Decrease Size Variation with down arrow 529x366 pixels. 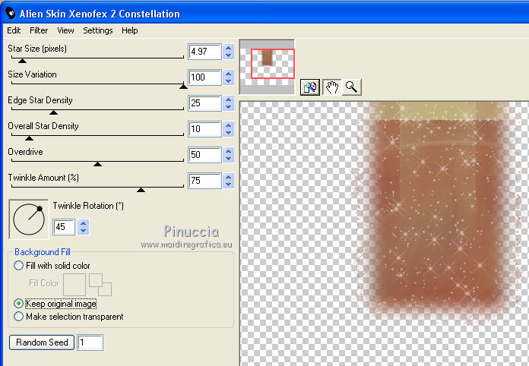point(229,81)
